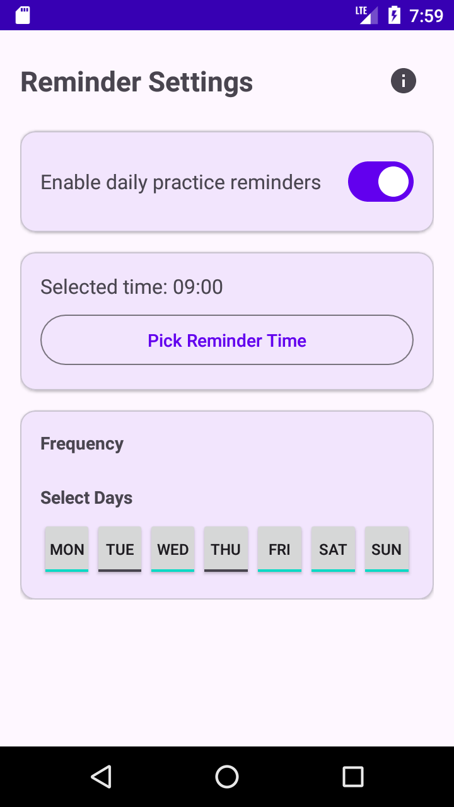
Task: Open the Pick Reminder Time button
Action: tap(227, 340)
